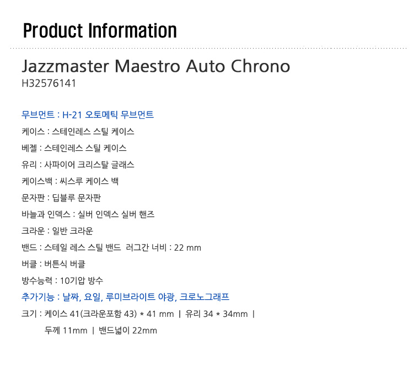The image size is (419, 371).
Task: Click the 케이스백 see-through case back line
Action: pyautogui.click(x=70, y=181)
